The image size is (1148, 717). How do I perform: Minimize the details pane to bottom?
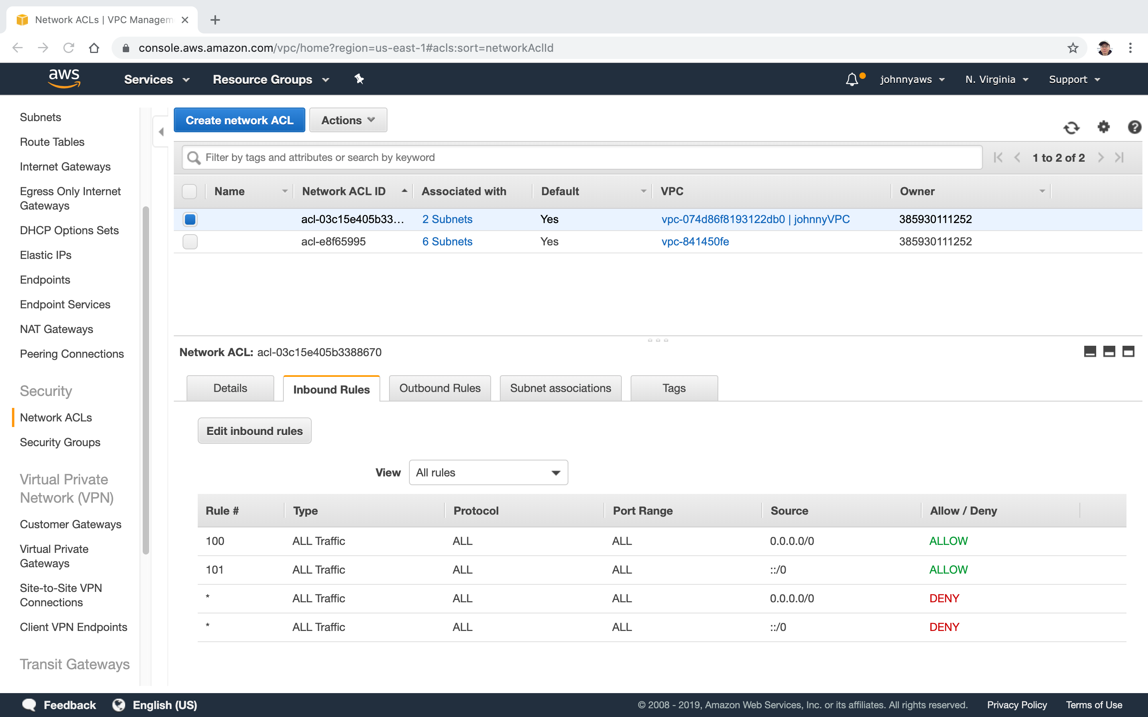(1090, 351)
